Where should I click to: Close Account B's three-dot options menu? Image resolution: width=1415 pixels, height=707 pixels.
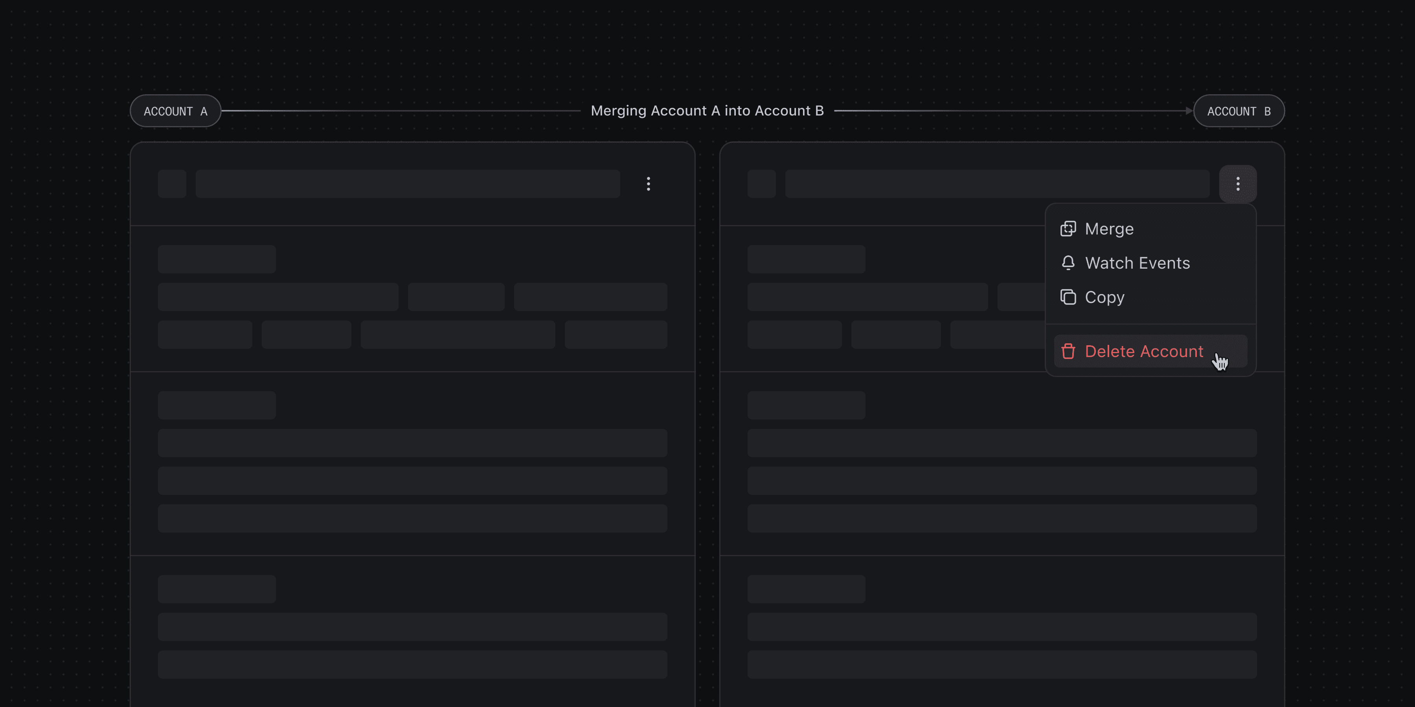pos(1238,184)
